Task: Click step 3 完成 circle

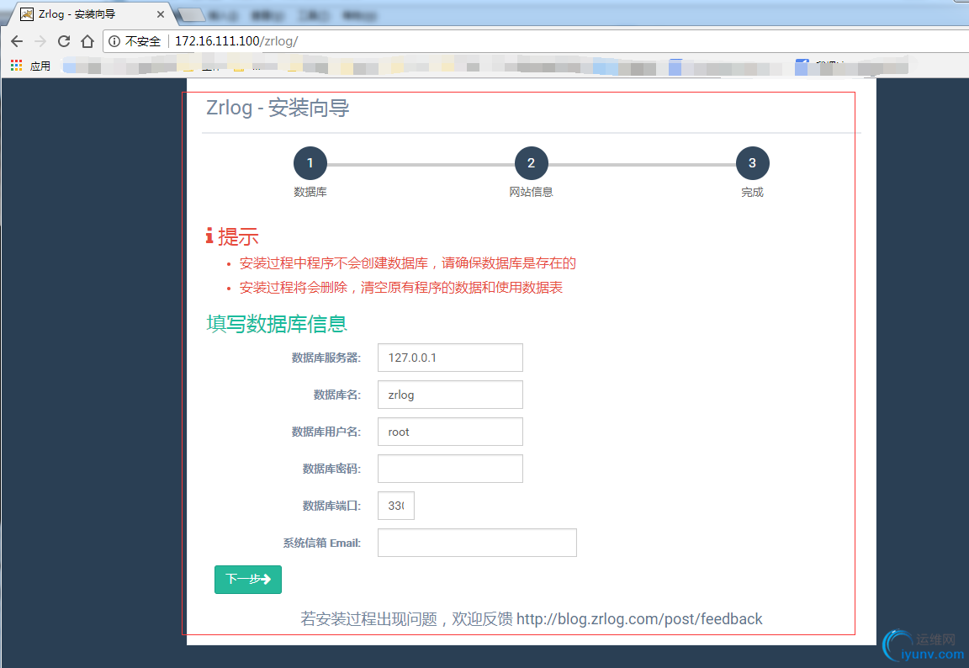Action: (x=752, y=163)
